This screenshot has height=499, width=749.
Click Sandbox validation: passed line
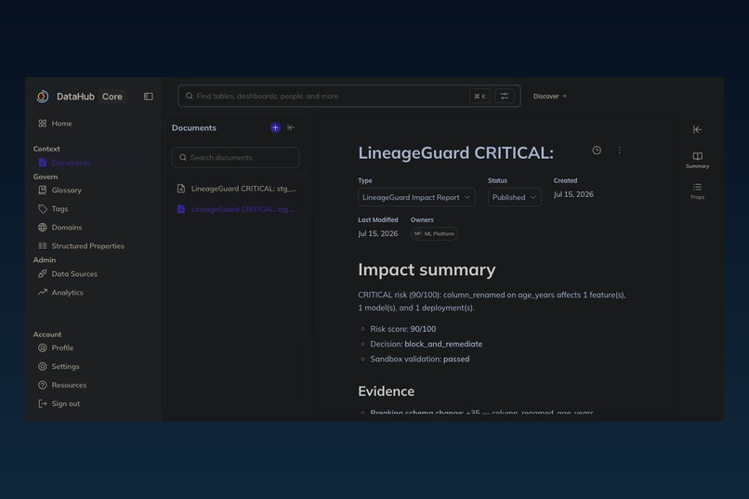(420, 359)
